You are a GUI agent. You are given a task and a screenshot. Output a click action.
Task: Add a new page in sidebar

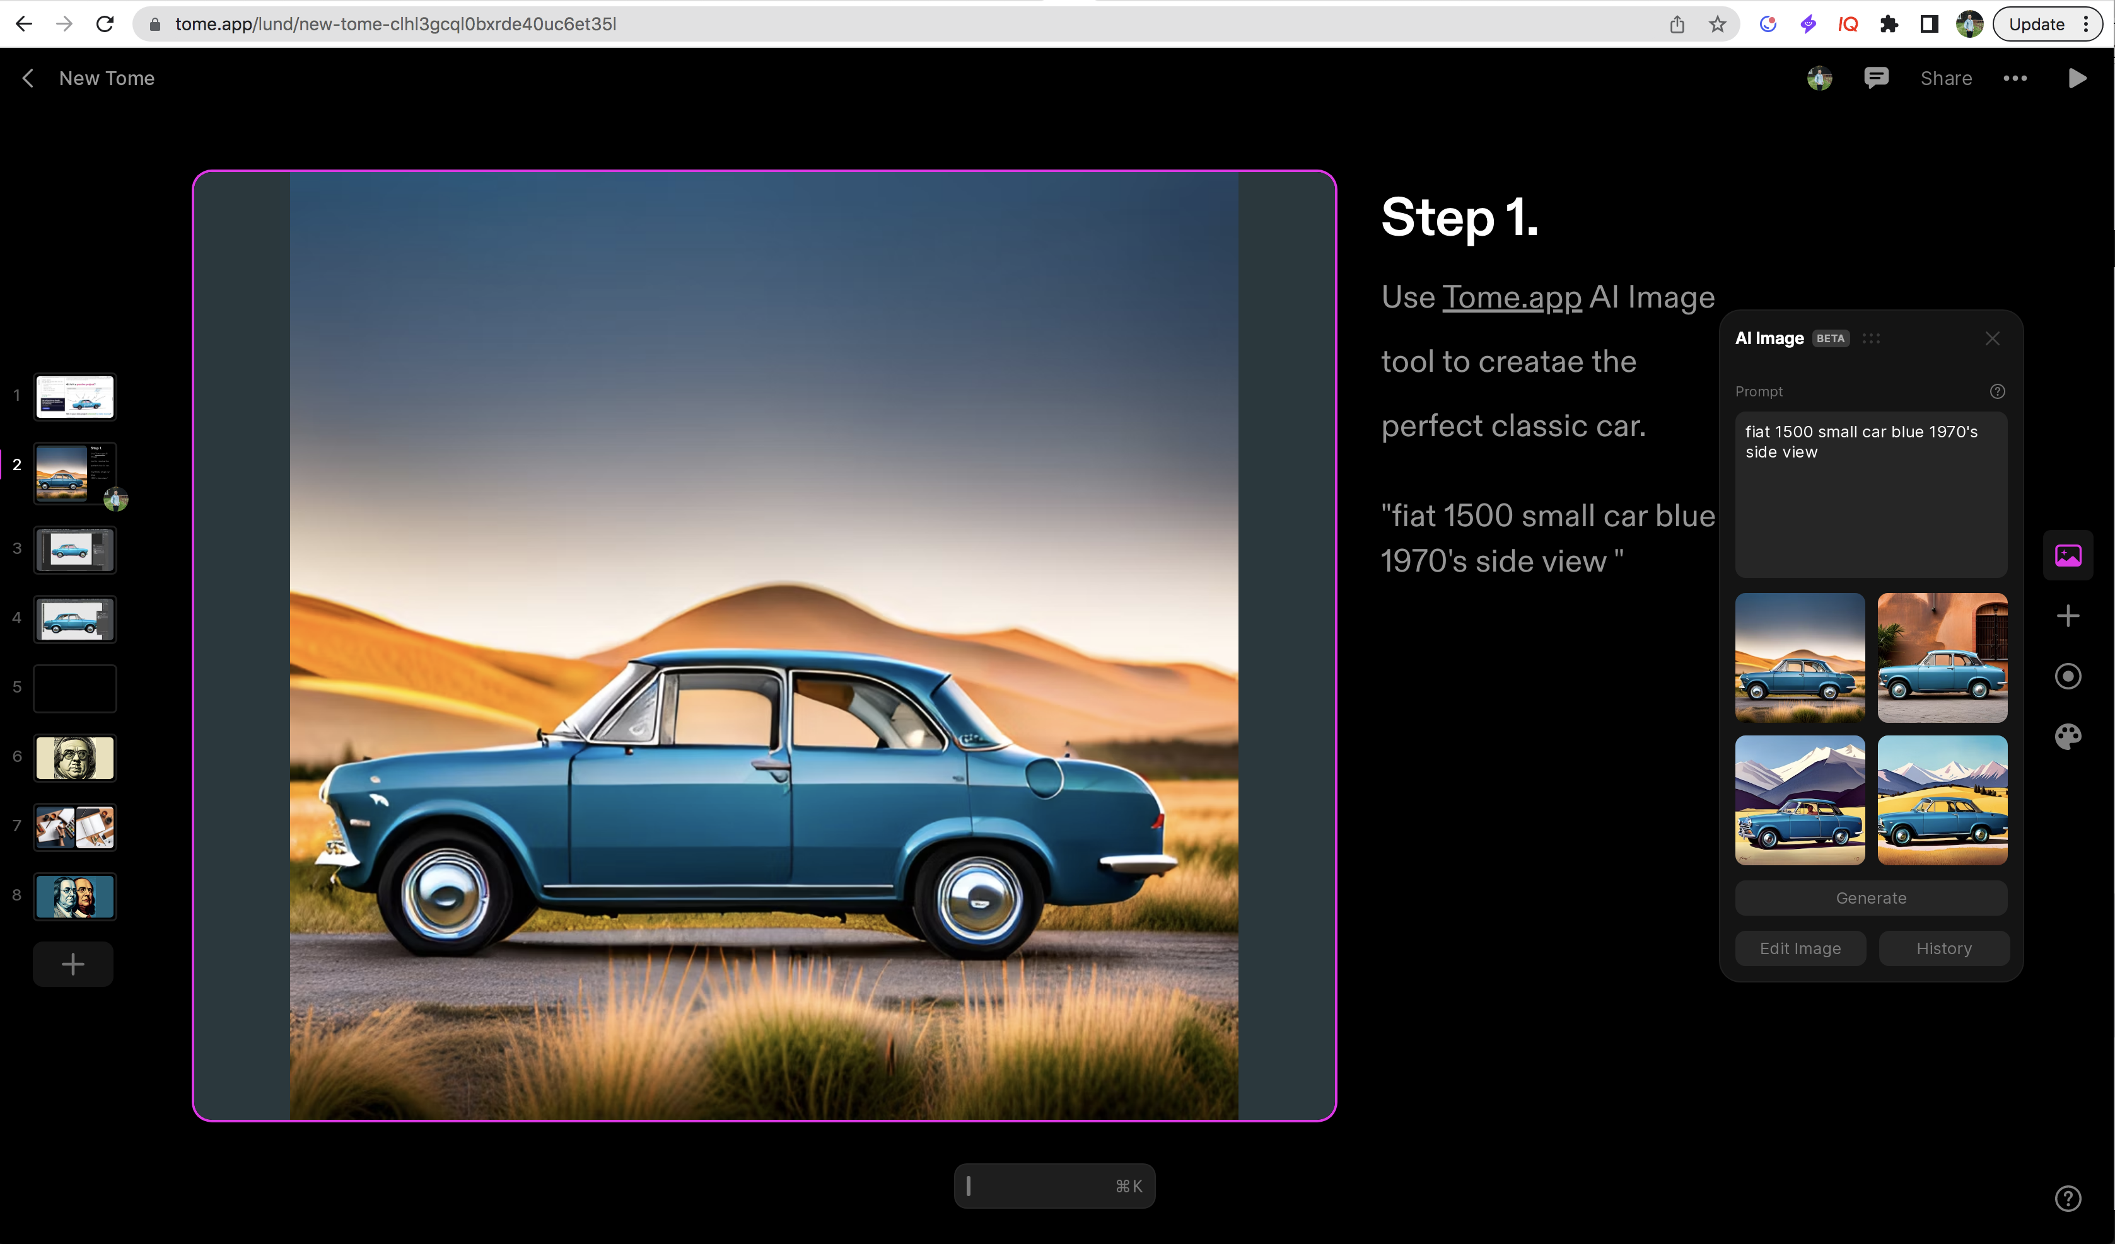click(x=73, y=964)
